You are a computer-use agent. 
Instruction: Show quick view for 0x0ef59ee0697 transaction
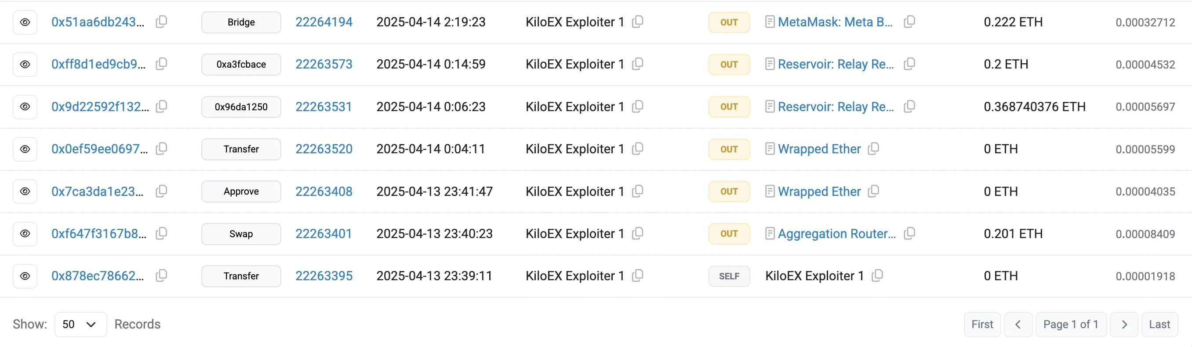click(25, 149)
